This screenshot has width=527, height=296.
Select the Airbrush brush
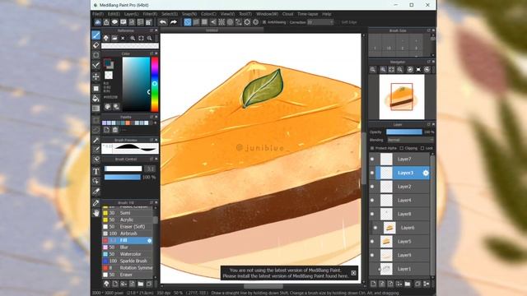[128, 234]
